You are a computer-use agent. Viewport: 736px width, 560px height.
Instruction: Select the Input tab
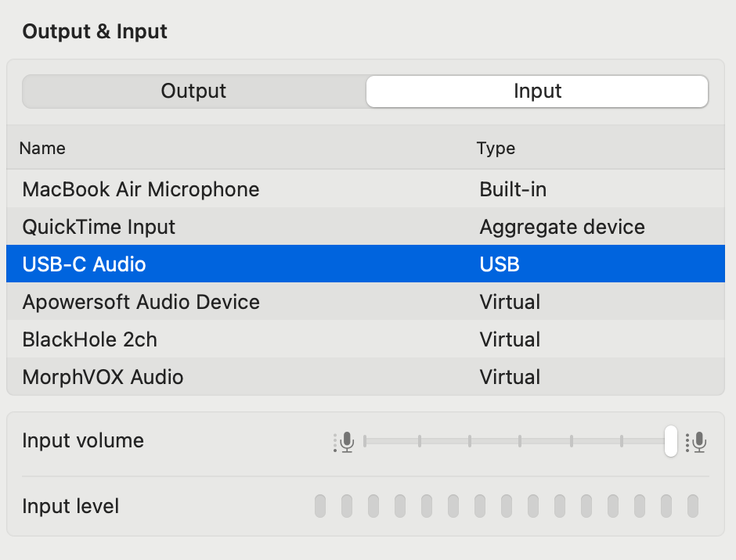pyautogui.click(x=537, y=92)
